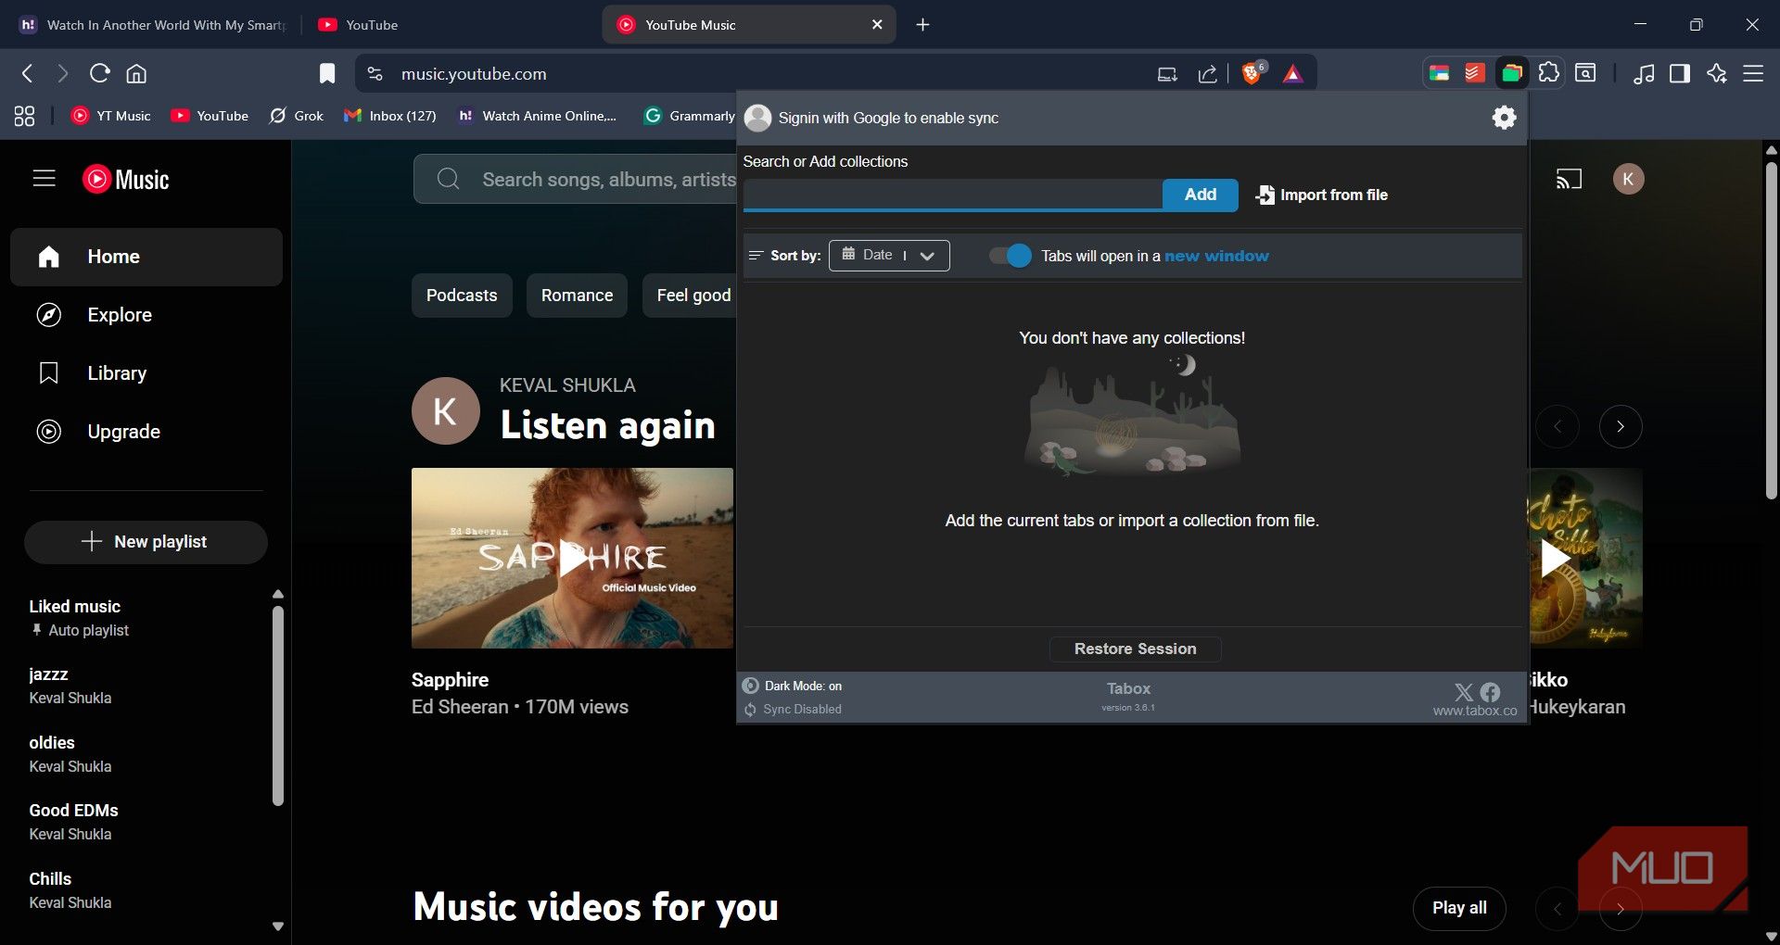Select the Podcasts chip

(462, 296)
